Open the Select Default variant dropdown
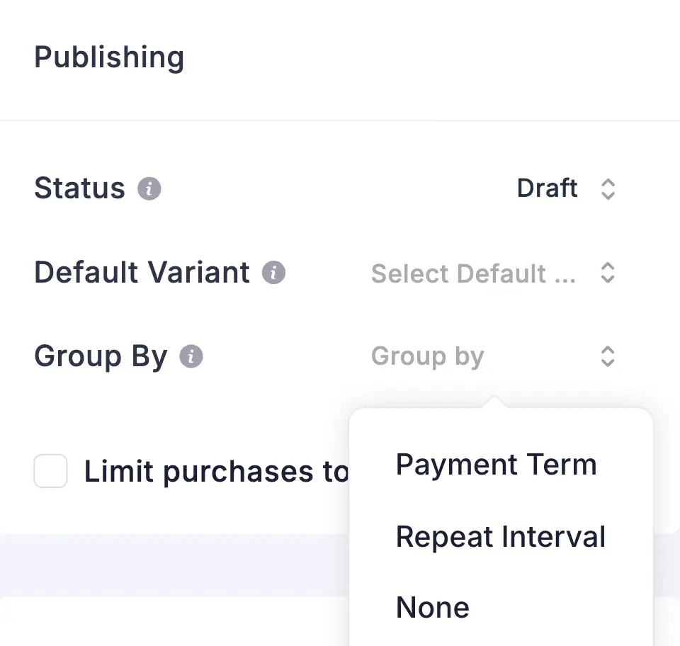 pos(473,273)
